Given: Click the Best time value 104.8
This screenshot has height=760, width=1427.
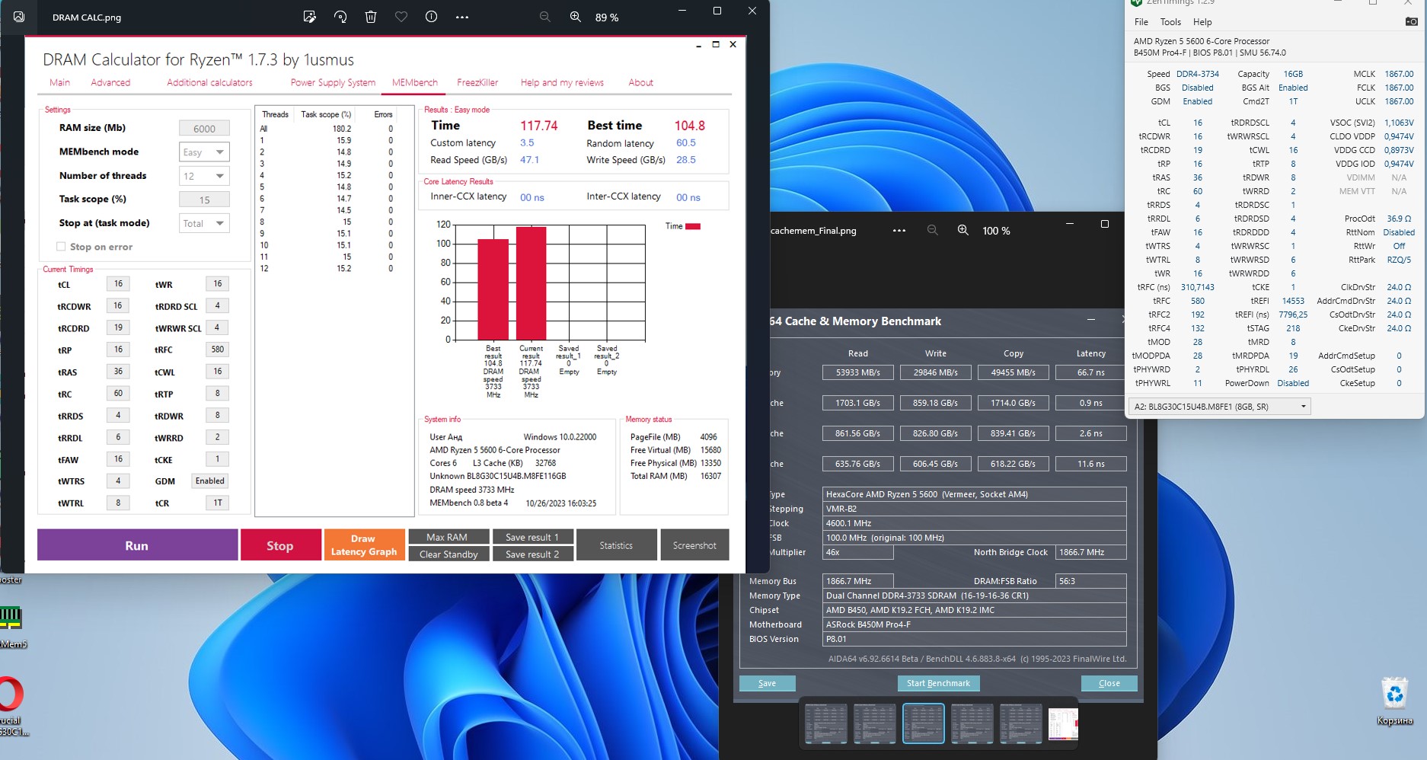Looking at the screenshot, I should click(690, 126).
